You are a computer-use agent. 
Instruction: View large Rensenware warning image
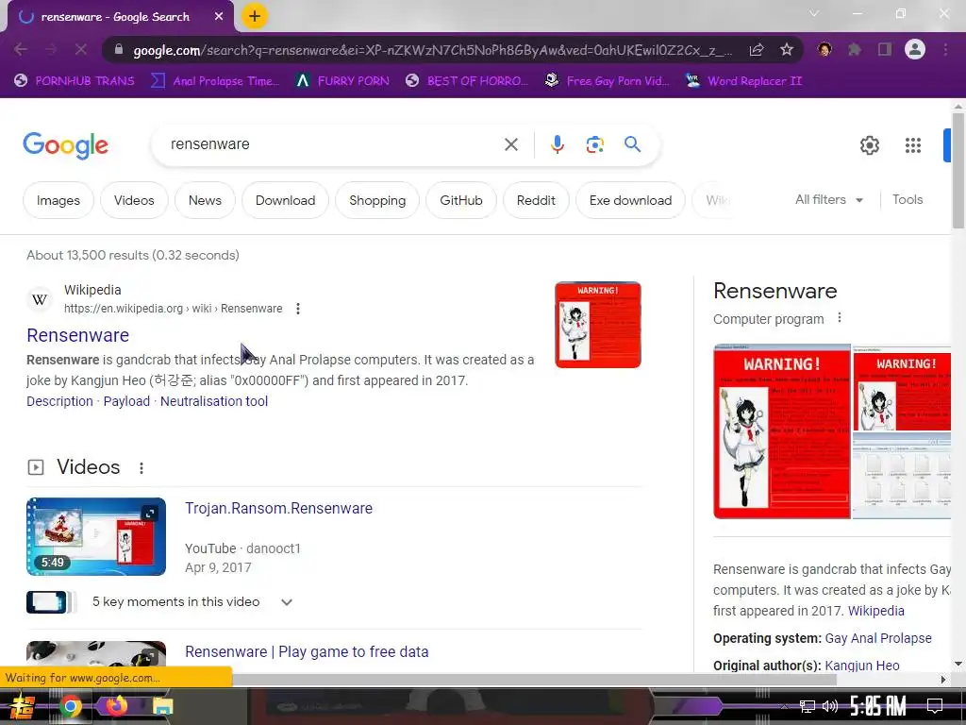pos(781,431)
